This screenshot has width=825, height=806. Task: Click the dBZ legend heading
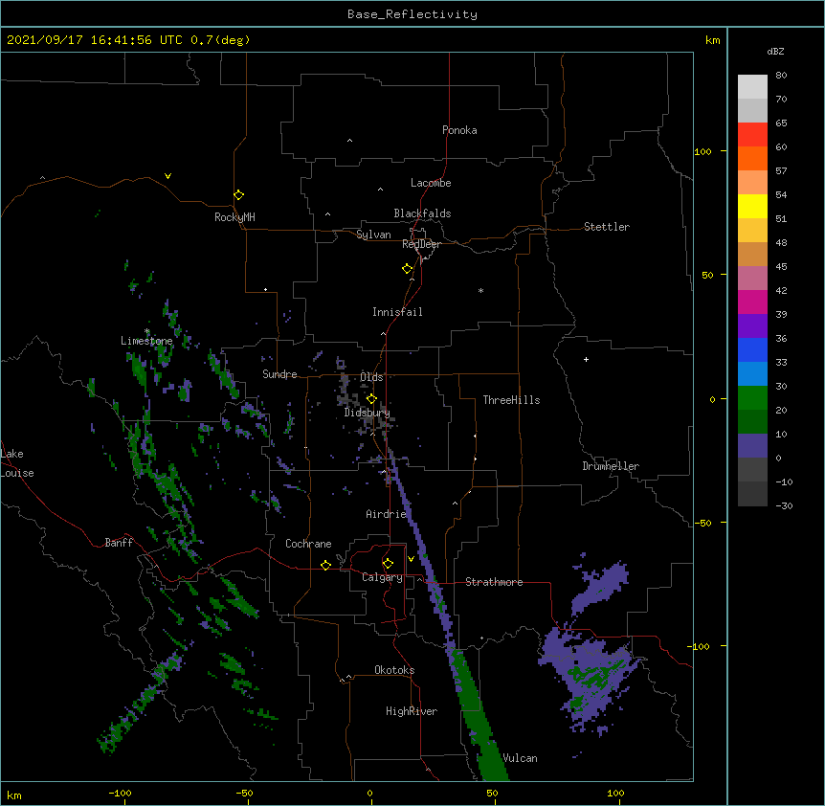775,51
